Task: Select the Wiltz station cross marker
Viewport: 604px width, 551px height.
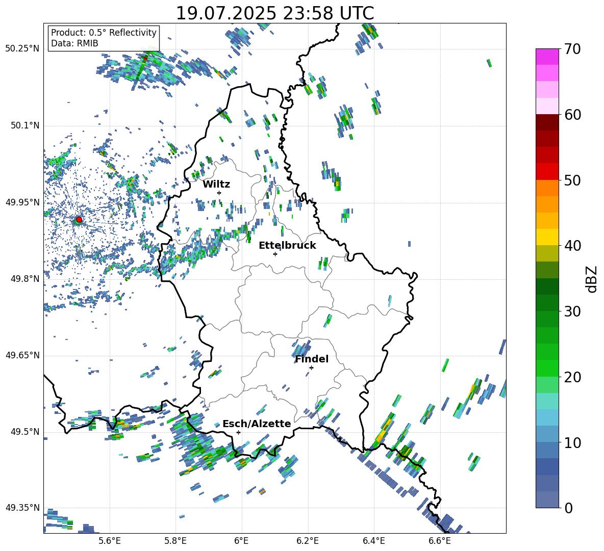Action: pos(219,193)
